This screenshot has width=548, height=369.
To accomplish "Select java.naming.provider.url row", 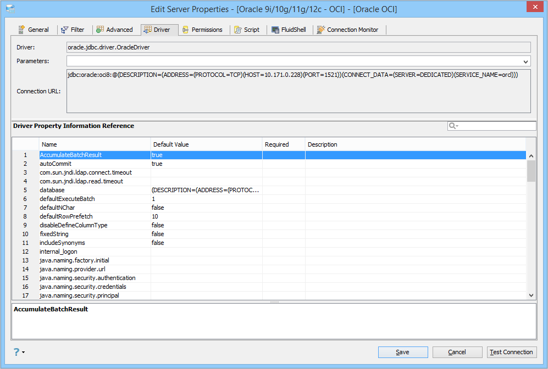I will tap(269, 269).
